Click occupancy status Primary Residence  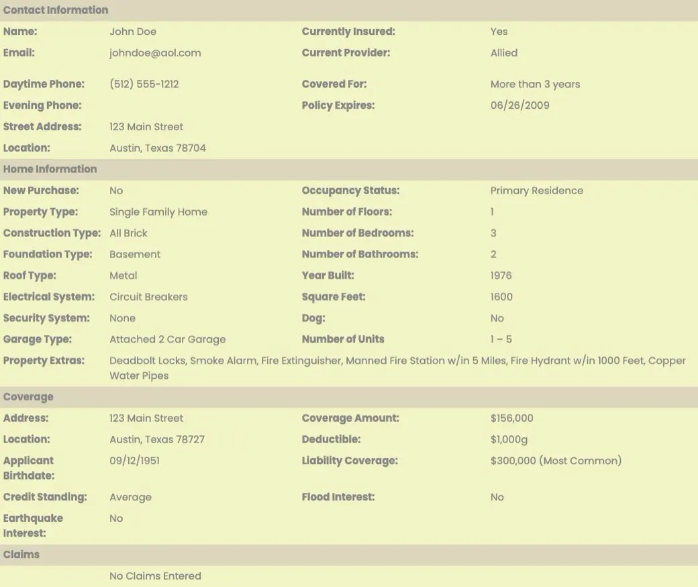[537, 191]
